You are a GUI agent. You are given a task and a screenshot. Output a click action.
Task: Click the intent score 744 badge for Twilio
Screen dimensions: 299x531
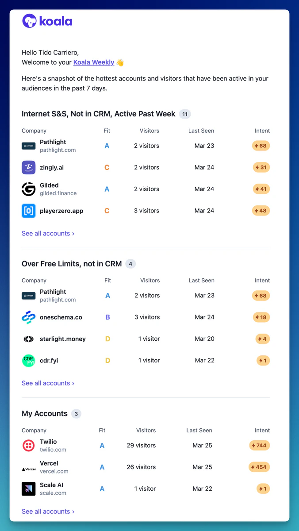(259, 446)
